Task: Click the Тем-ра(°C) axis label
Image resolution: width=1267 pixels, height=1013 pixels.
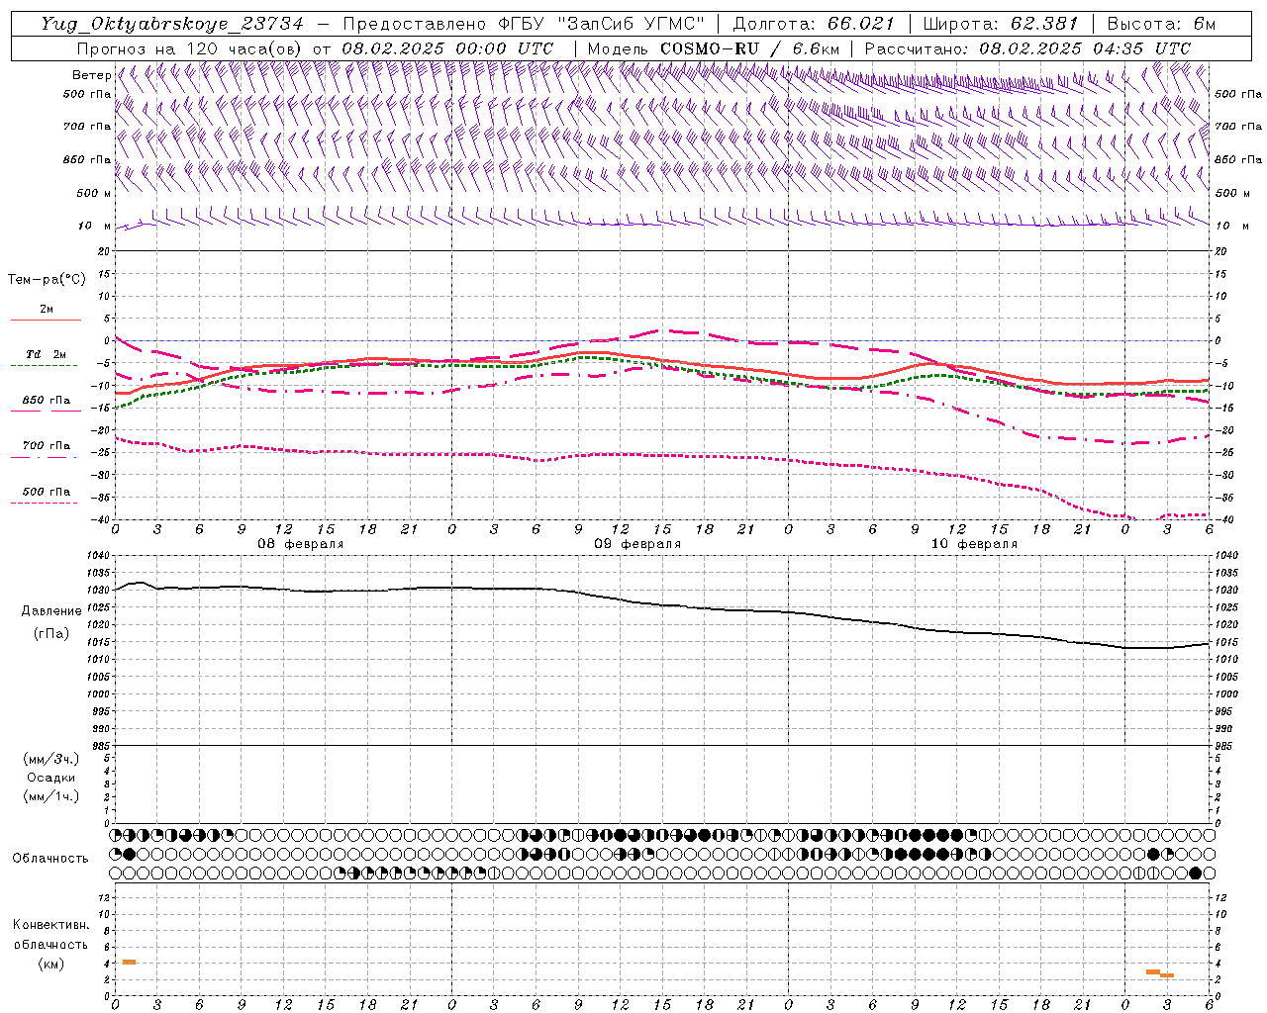Action: coord(47,280)
